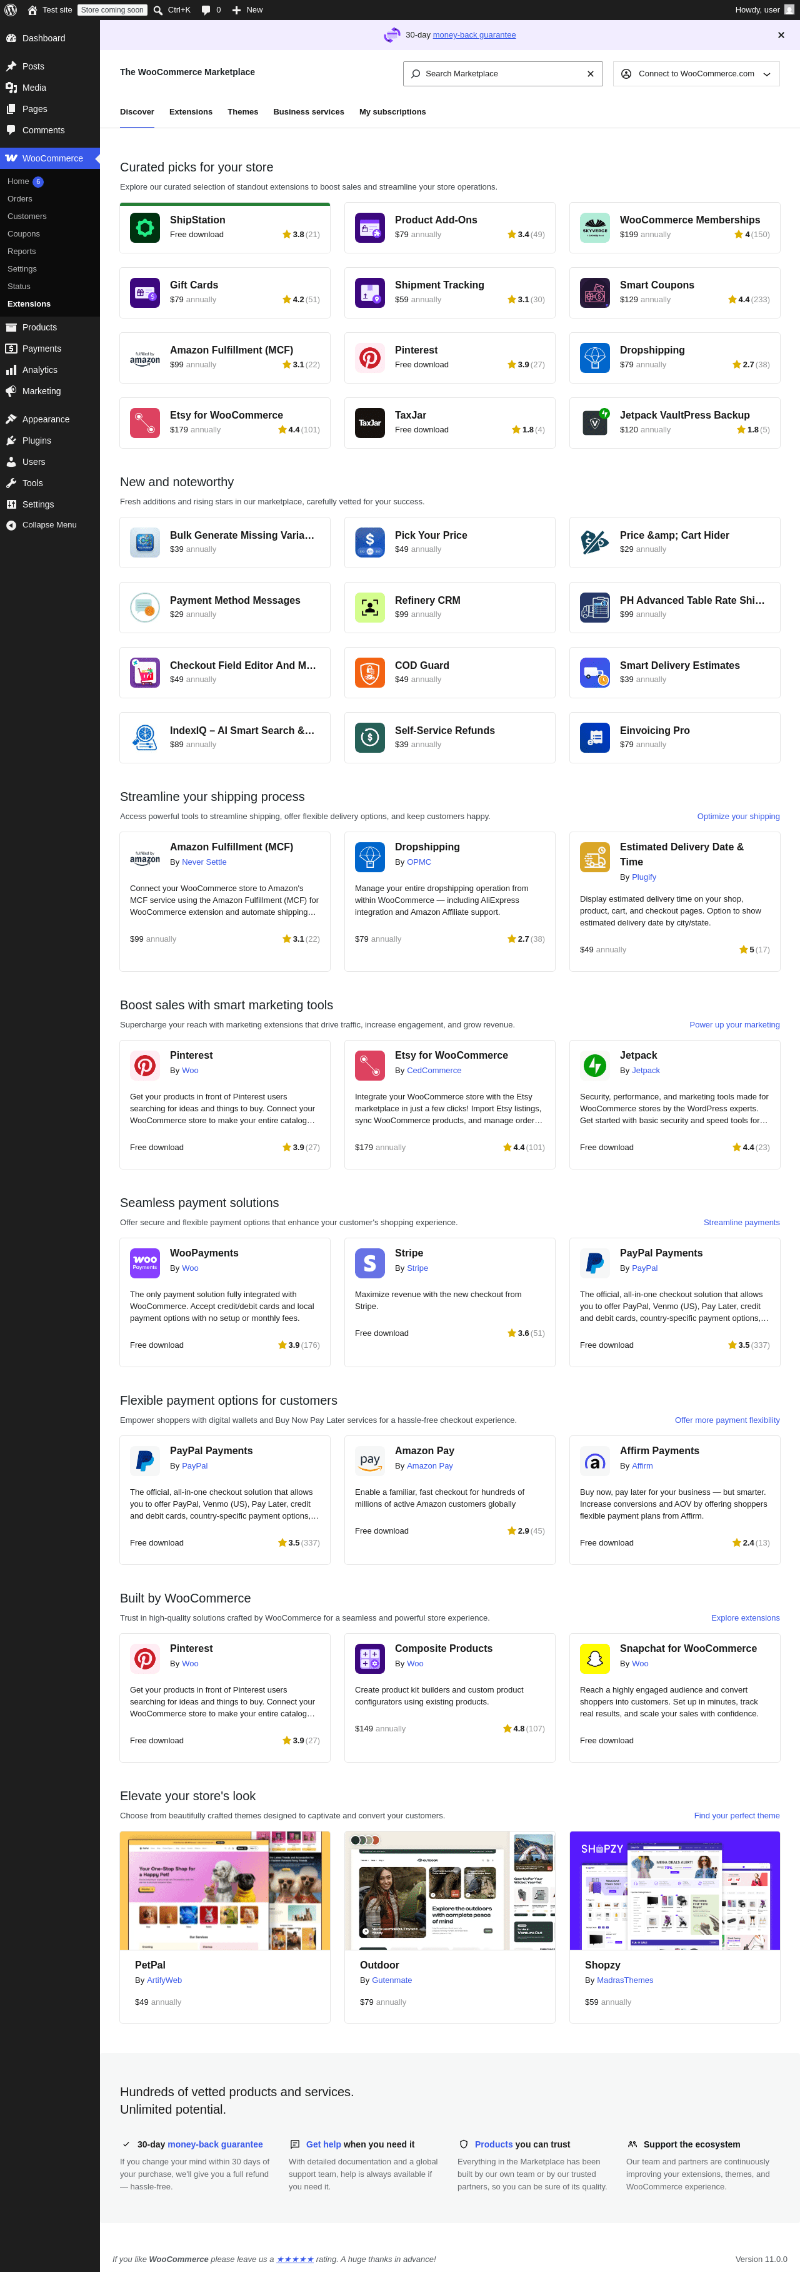This screenshot has width=800, height=2272.
Task: Open the Refinery CRM icon
Action: click(370, 607)
